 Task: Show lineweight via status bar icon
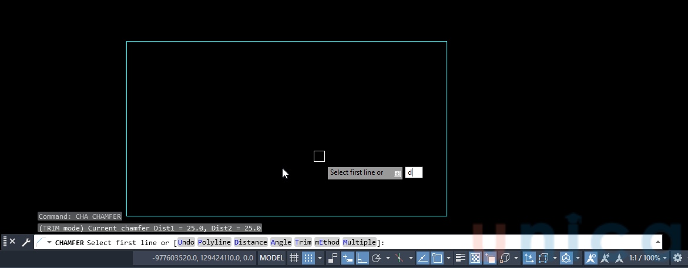pyautogui.click(x=461, y=258)
